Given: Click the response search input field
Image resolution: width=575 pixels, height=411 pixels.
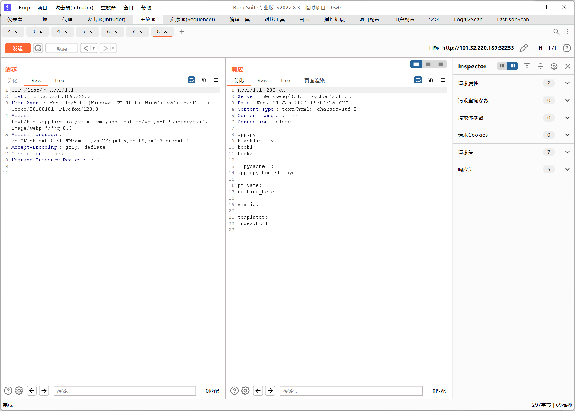Looking at the screenshot, I should (x=351, y=391).
